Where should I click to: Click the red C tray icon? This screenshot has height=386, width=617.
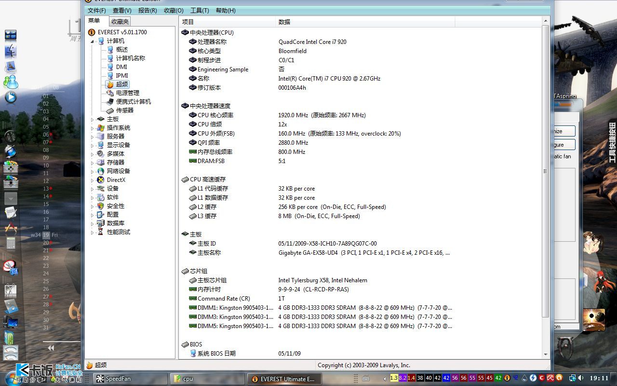click(542, 378)
